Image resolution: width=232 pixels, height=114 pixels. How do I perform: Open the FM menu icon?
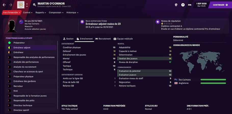point(190,5)
